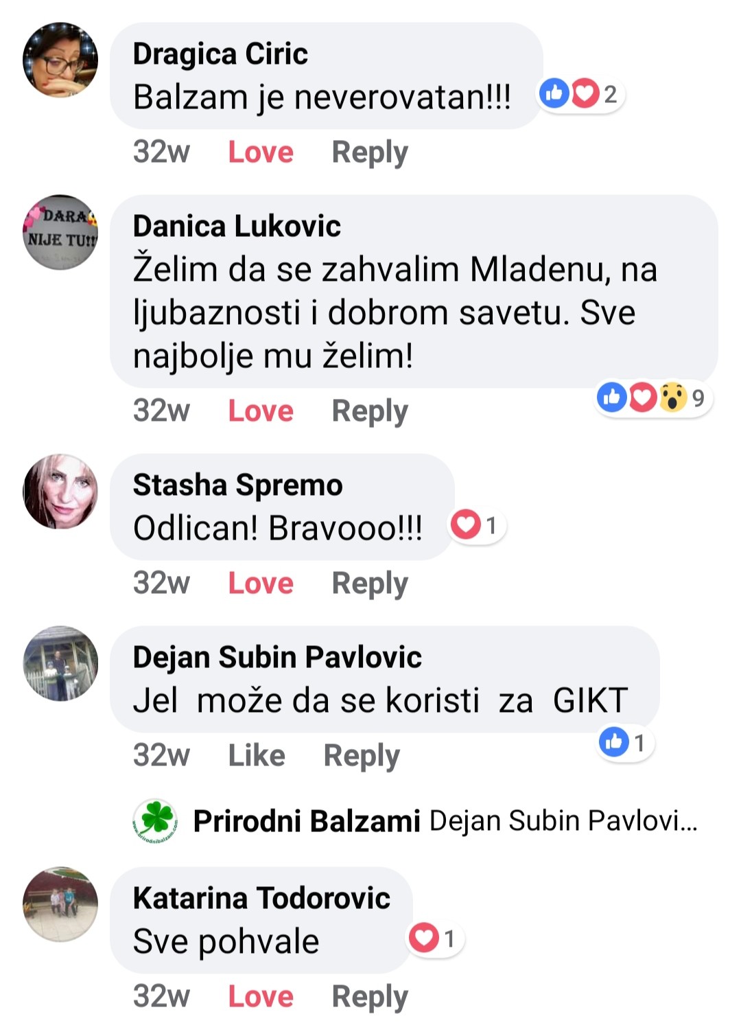Show the like reaction on Dejan's comment
741x1036 pixels.
[625, 742]
